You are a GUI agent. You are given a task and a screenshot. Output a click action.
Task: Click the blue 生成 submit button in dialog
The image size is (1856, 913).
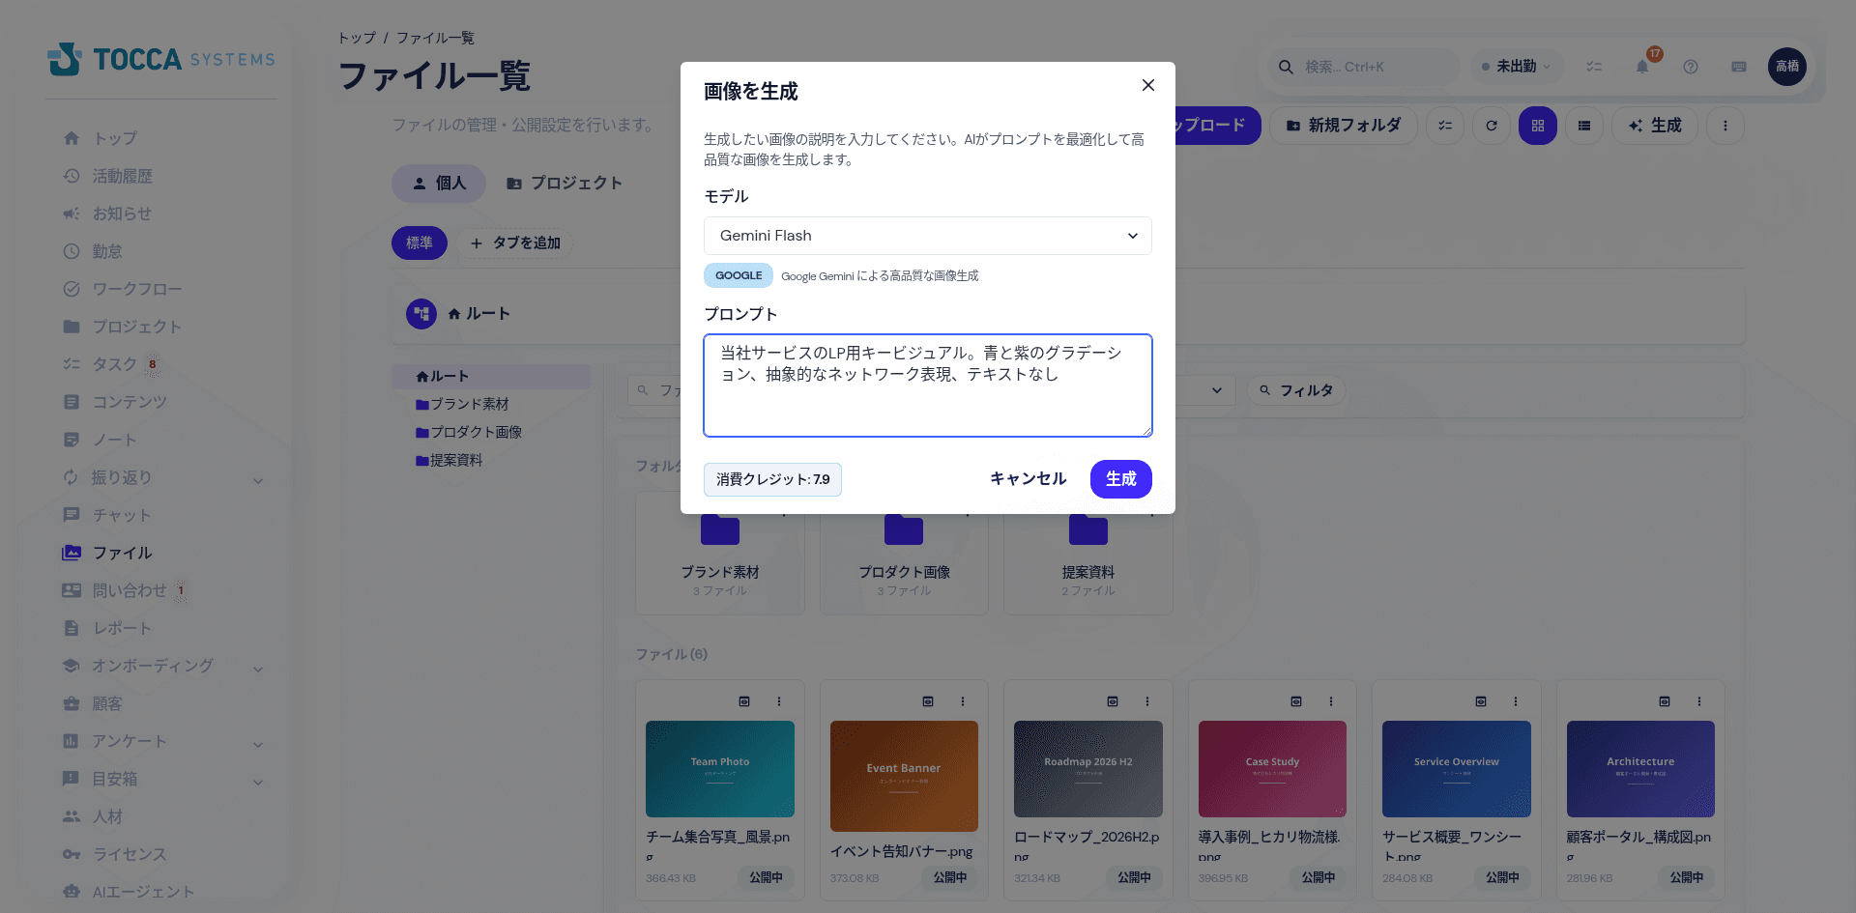pyautogui.click(x=1120, y=479)
